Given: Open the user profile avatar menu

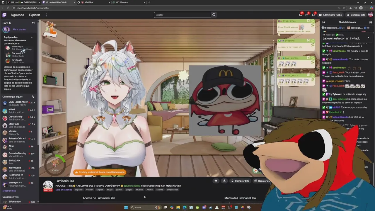Looking at the screenshot, I should point(371,15).
